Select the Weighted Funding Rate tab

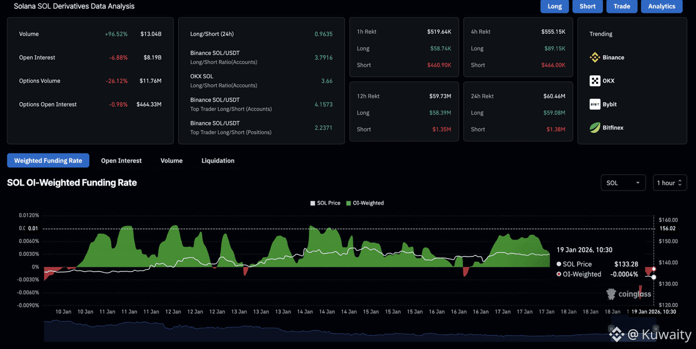[x=48, y=161]
